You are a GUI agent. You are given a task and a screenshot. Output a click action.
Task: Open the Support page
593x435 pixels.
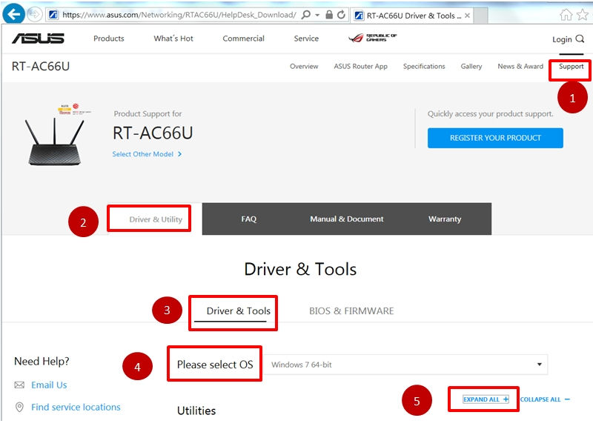572,66
